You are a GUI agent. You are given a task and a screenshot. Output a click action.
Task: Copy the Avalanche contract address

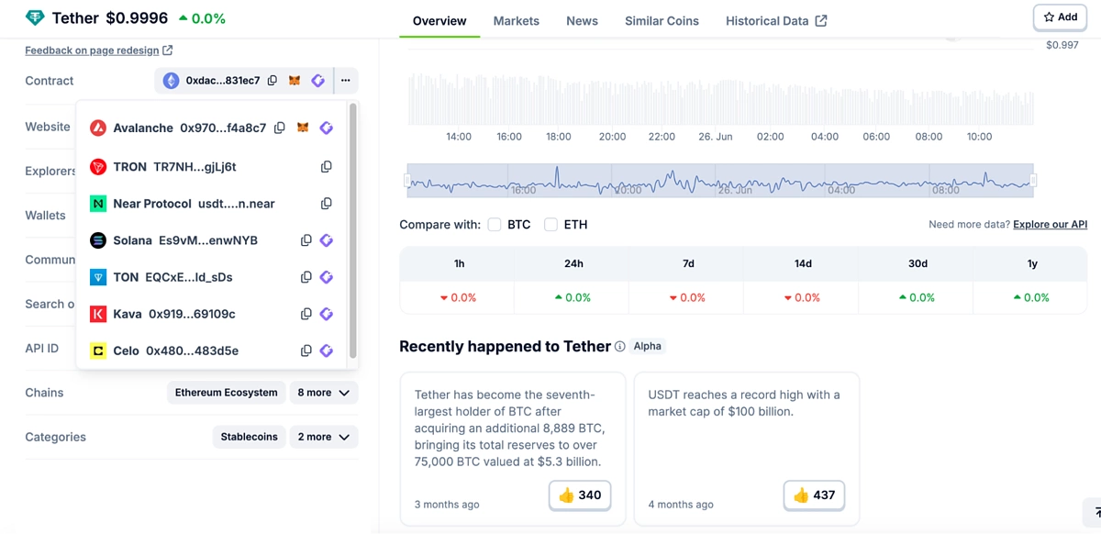click(x=280, y=128)
